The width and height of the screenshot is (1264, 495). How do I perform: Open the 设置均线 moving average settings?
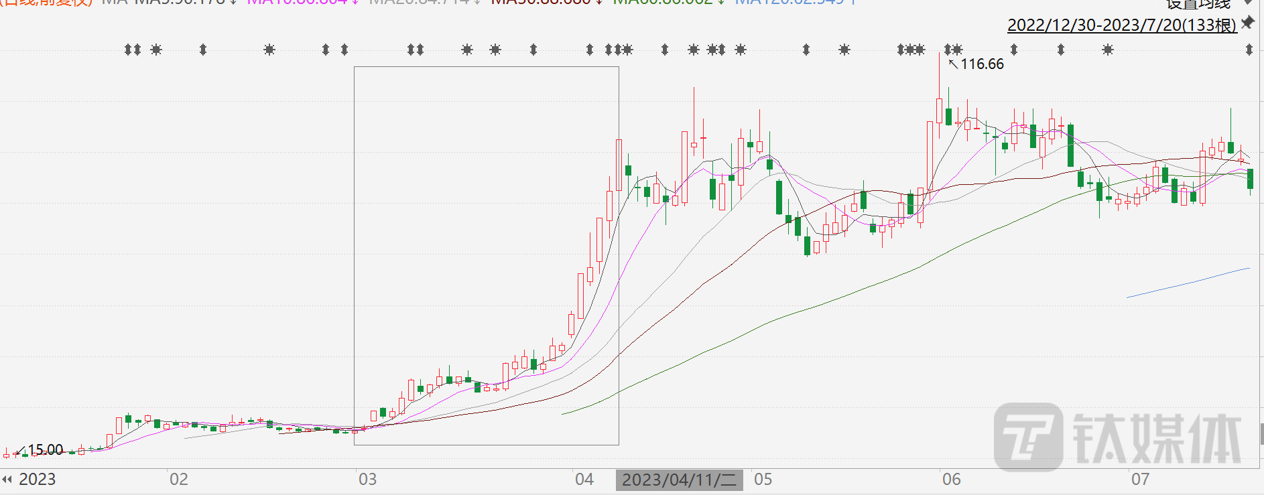tap(1198, 4)
